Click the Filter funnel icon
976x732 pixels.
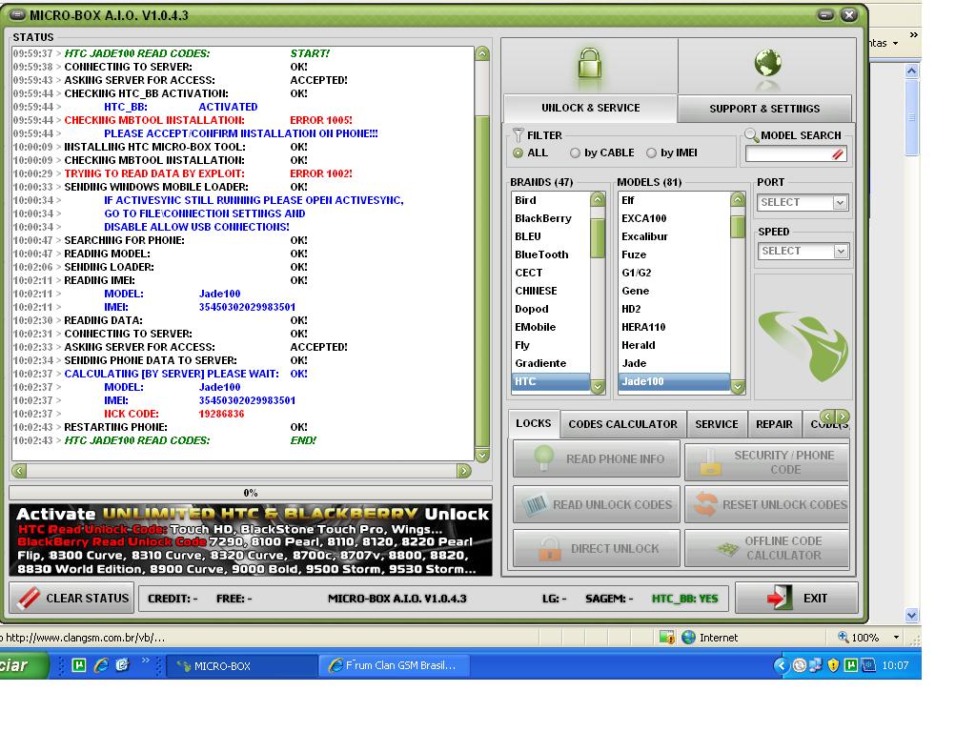point(518,134)
